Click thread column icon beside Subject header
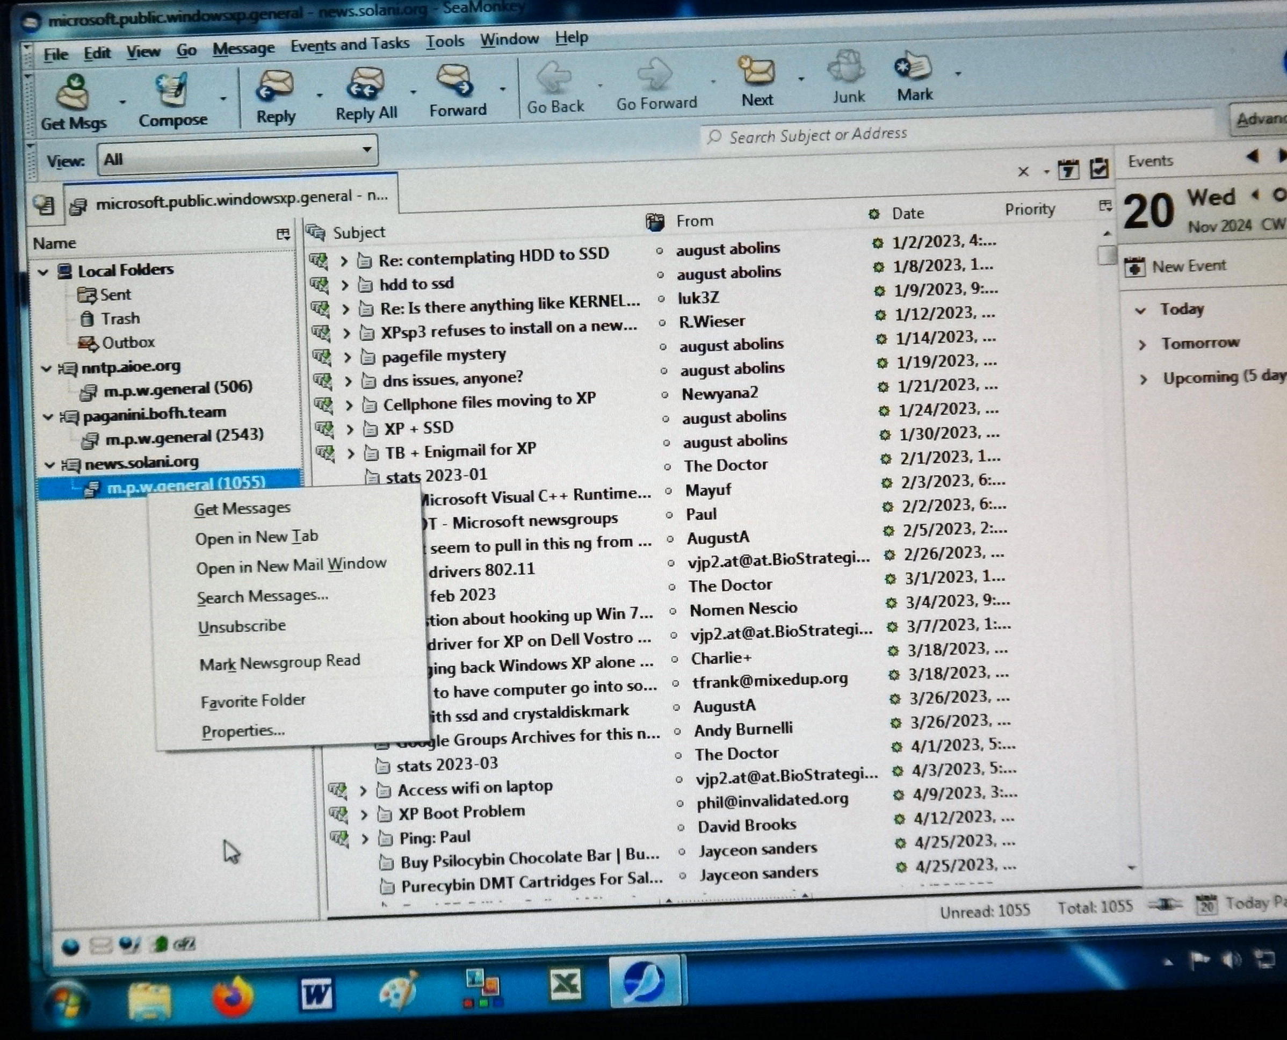This screenshot has width=1287, height=1040. point(315,232)
